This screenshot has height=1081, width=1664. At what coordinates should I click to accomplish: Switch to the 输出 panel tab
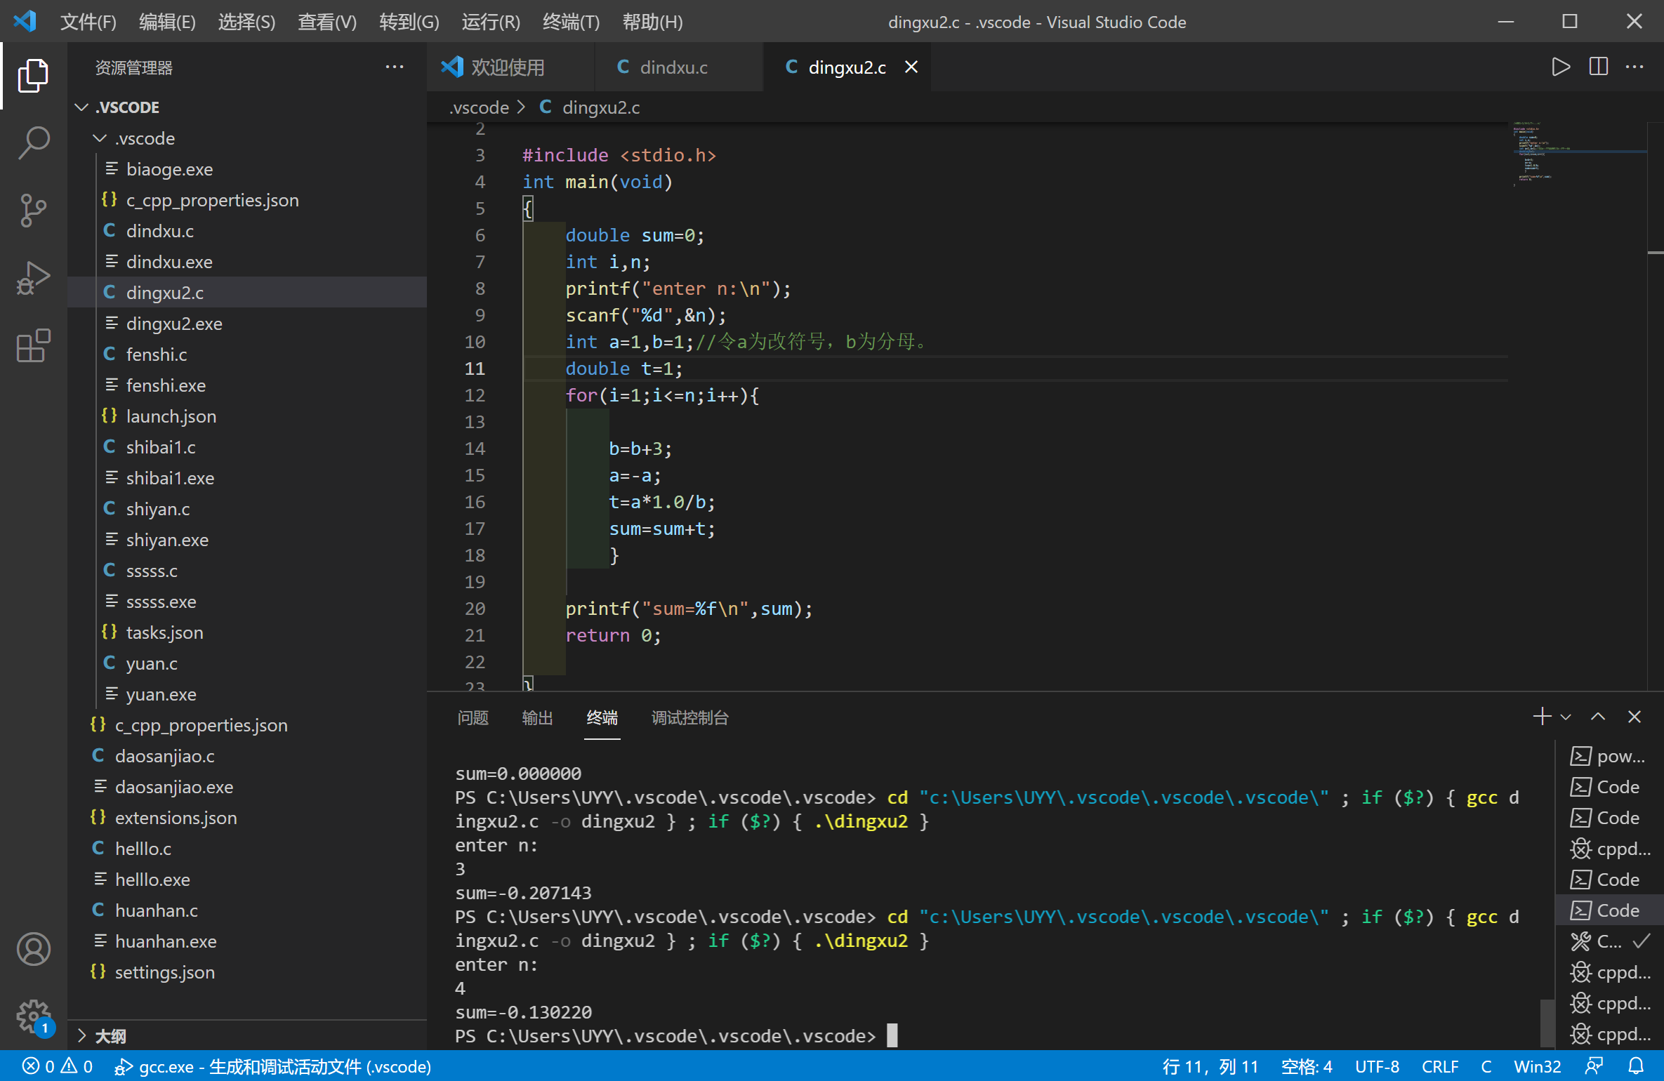(x=537, y=717)
